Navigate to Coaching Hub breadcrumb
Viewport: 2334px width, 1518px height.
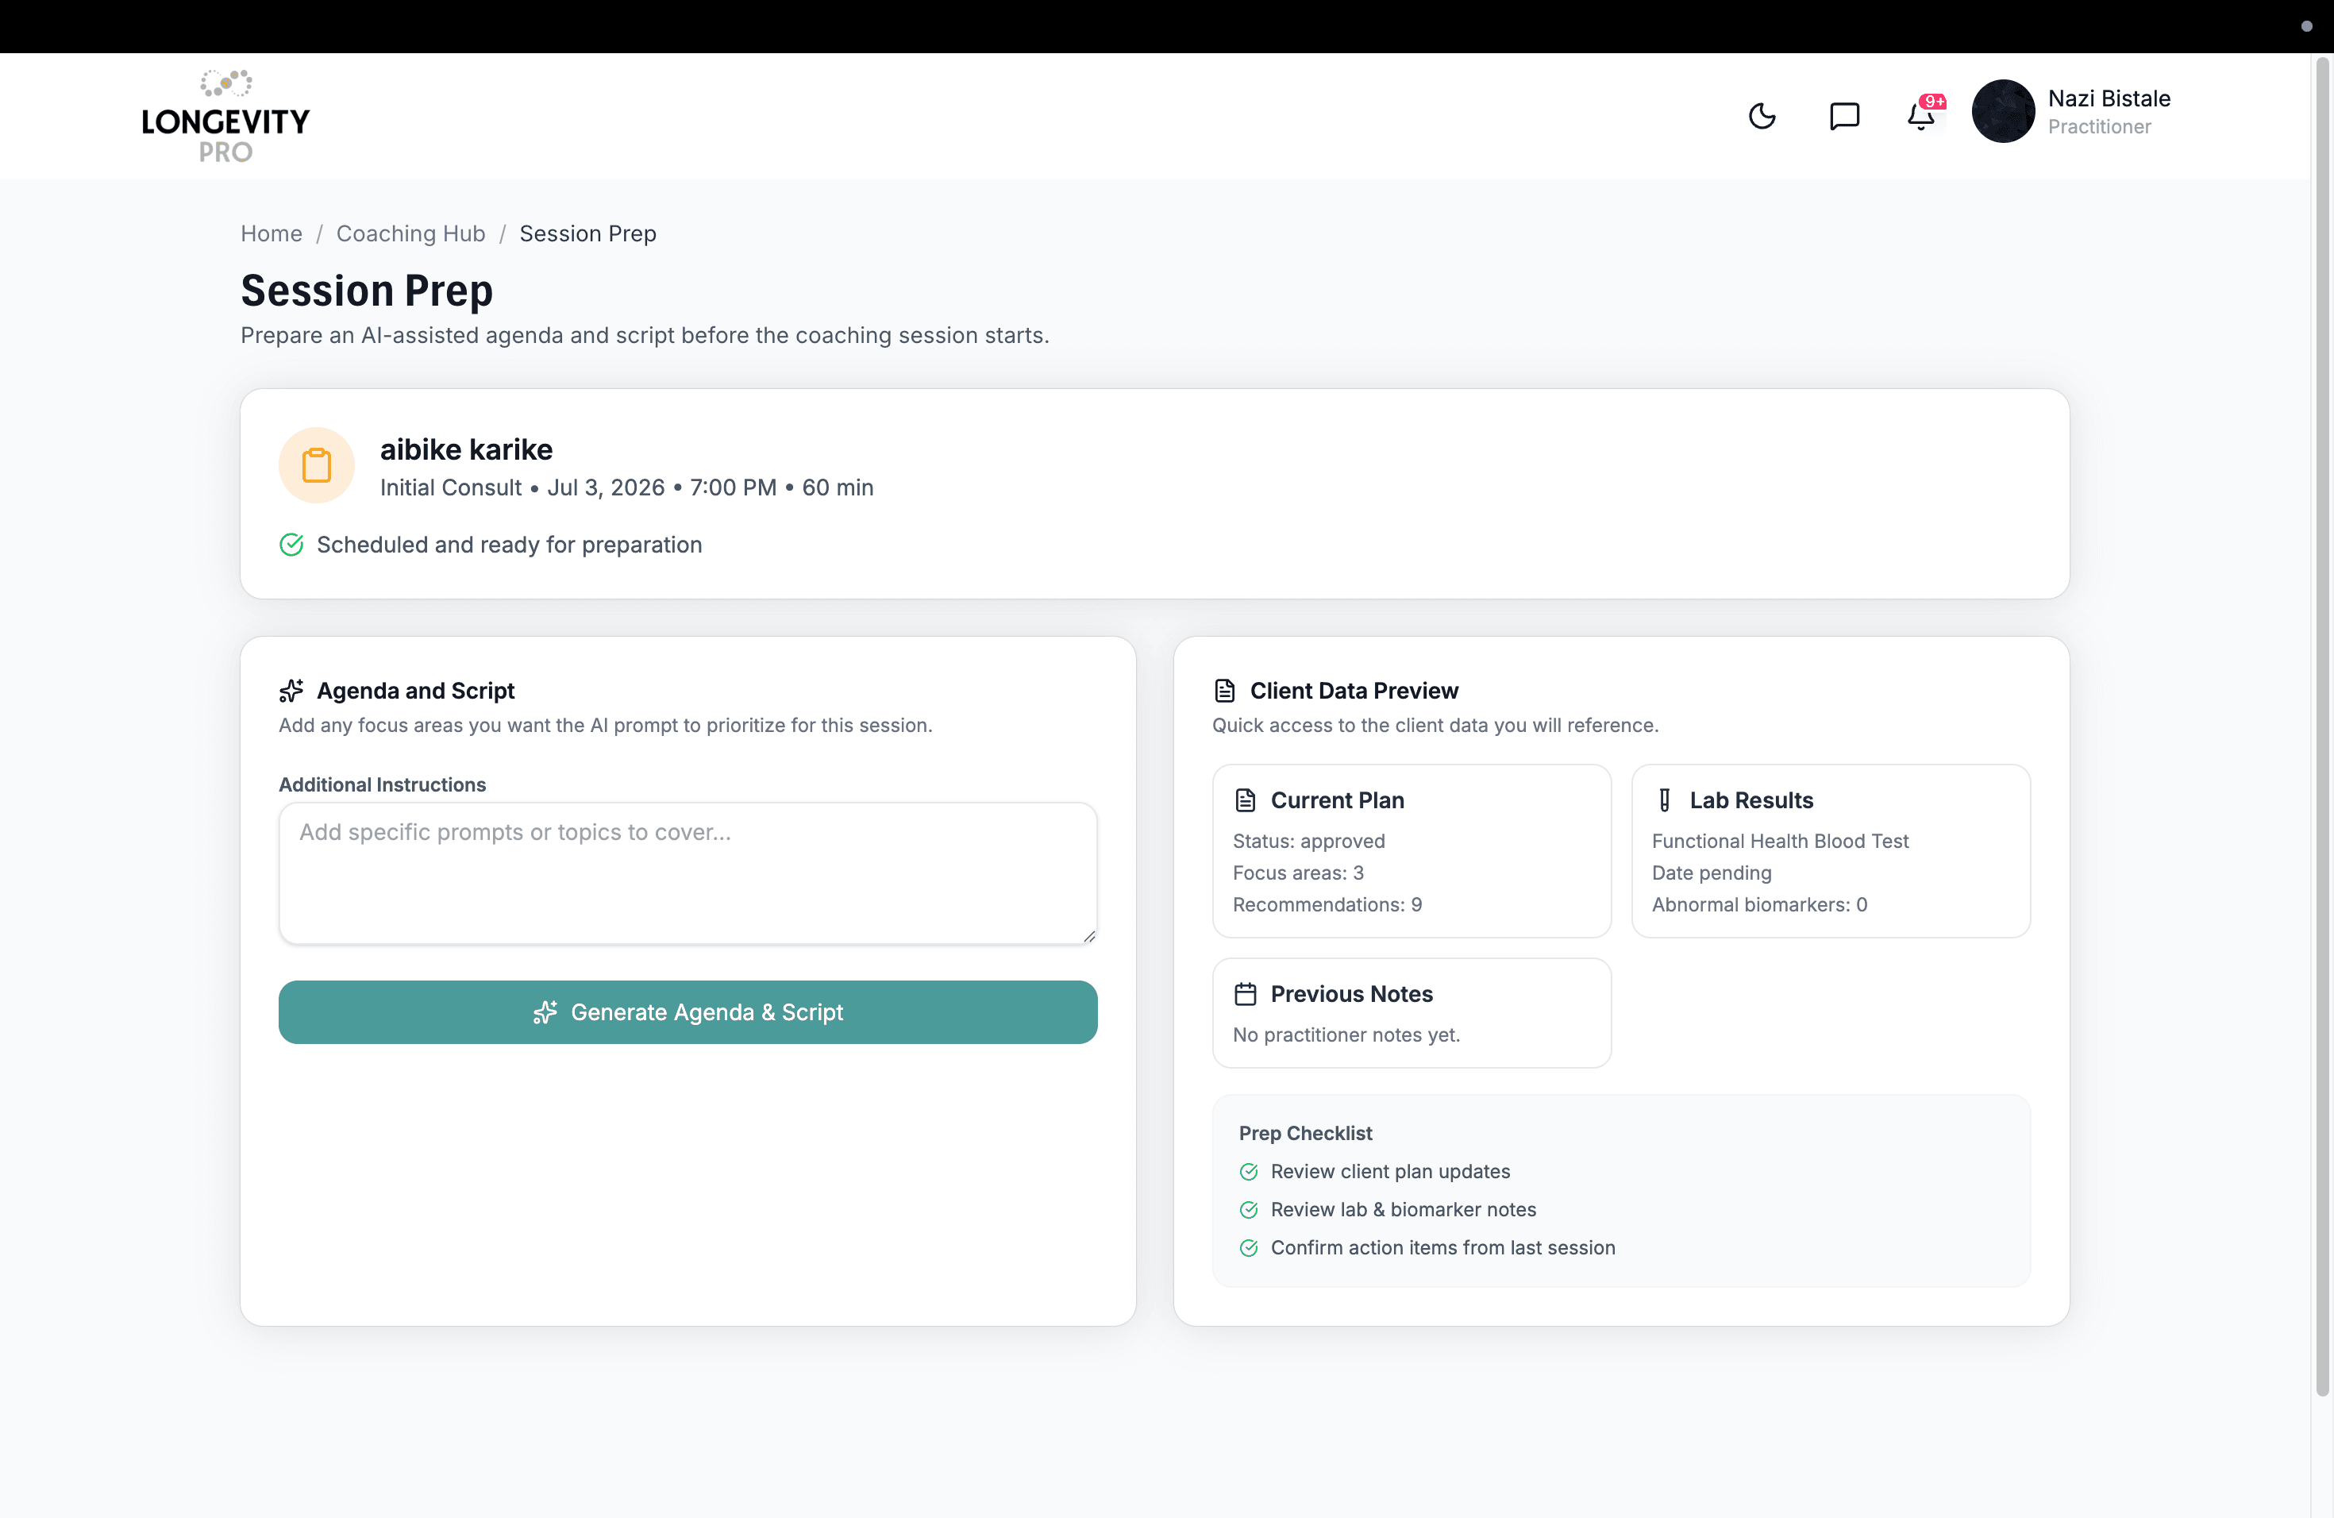point(411,233)
